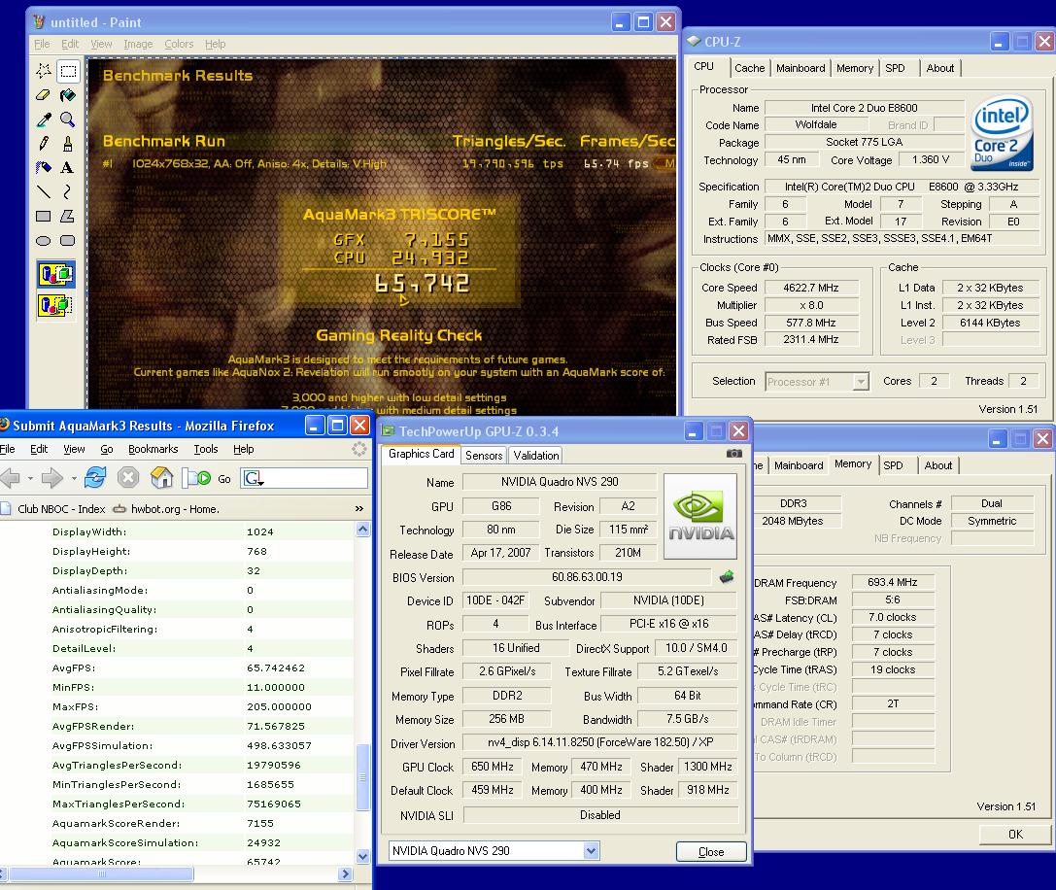Click the Firefox Stop button
This screenshot has width=1056, height=890.
click(x=128, y=478)
